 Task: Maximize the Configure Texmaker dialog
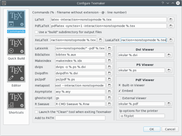click(x=173, y=3)
